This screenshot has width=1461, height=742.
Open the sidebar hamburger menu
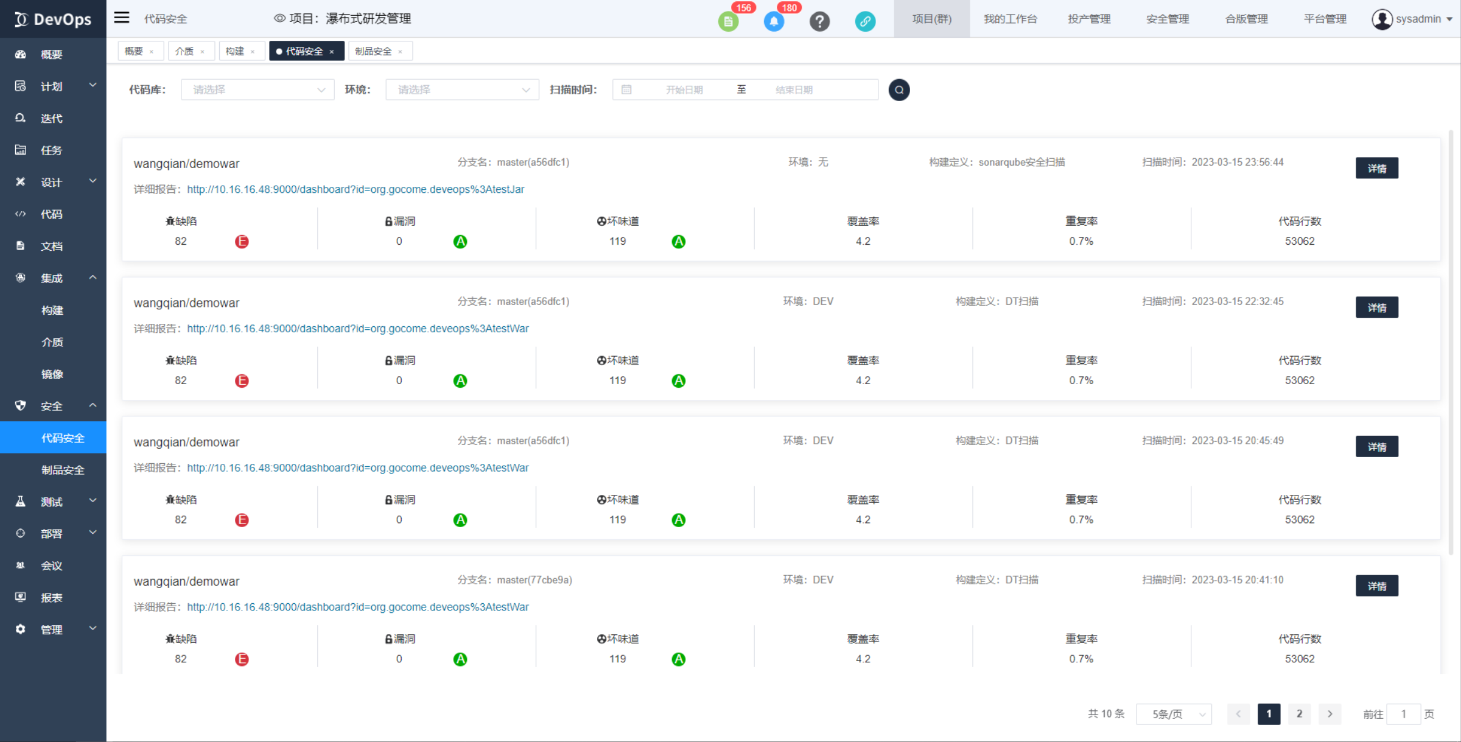tap(121, 18)
